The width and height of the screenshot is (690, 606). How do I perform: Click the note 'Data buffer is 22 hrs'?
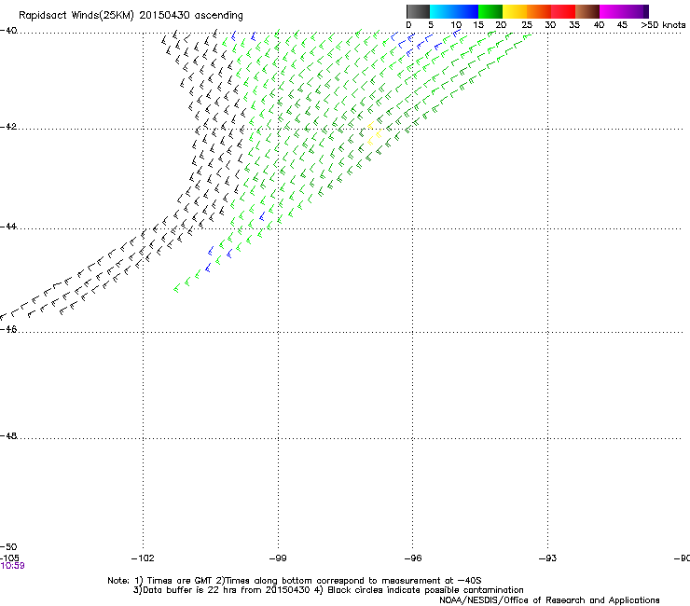[x=181, y=590]
